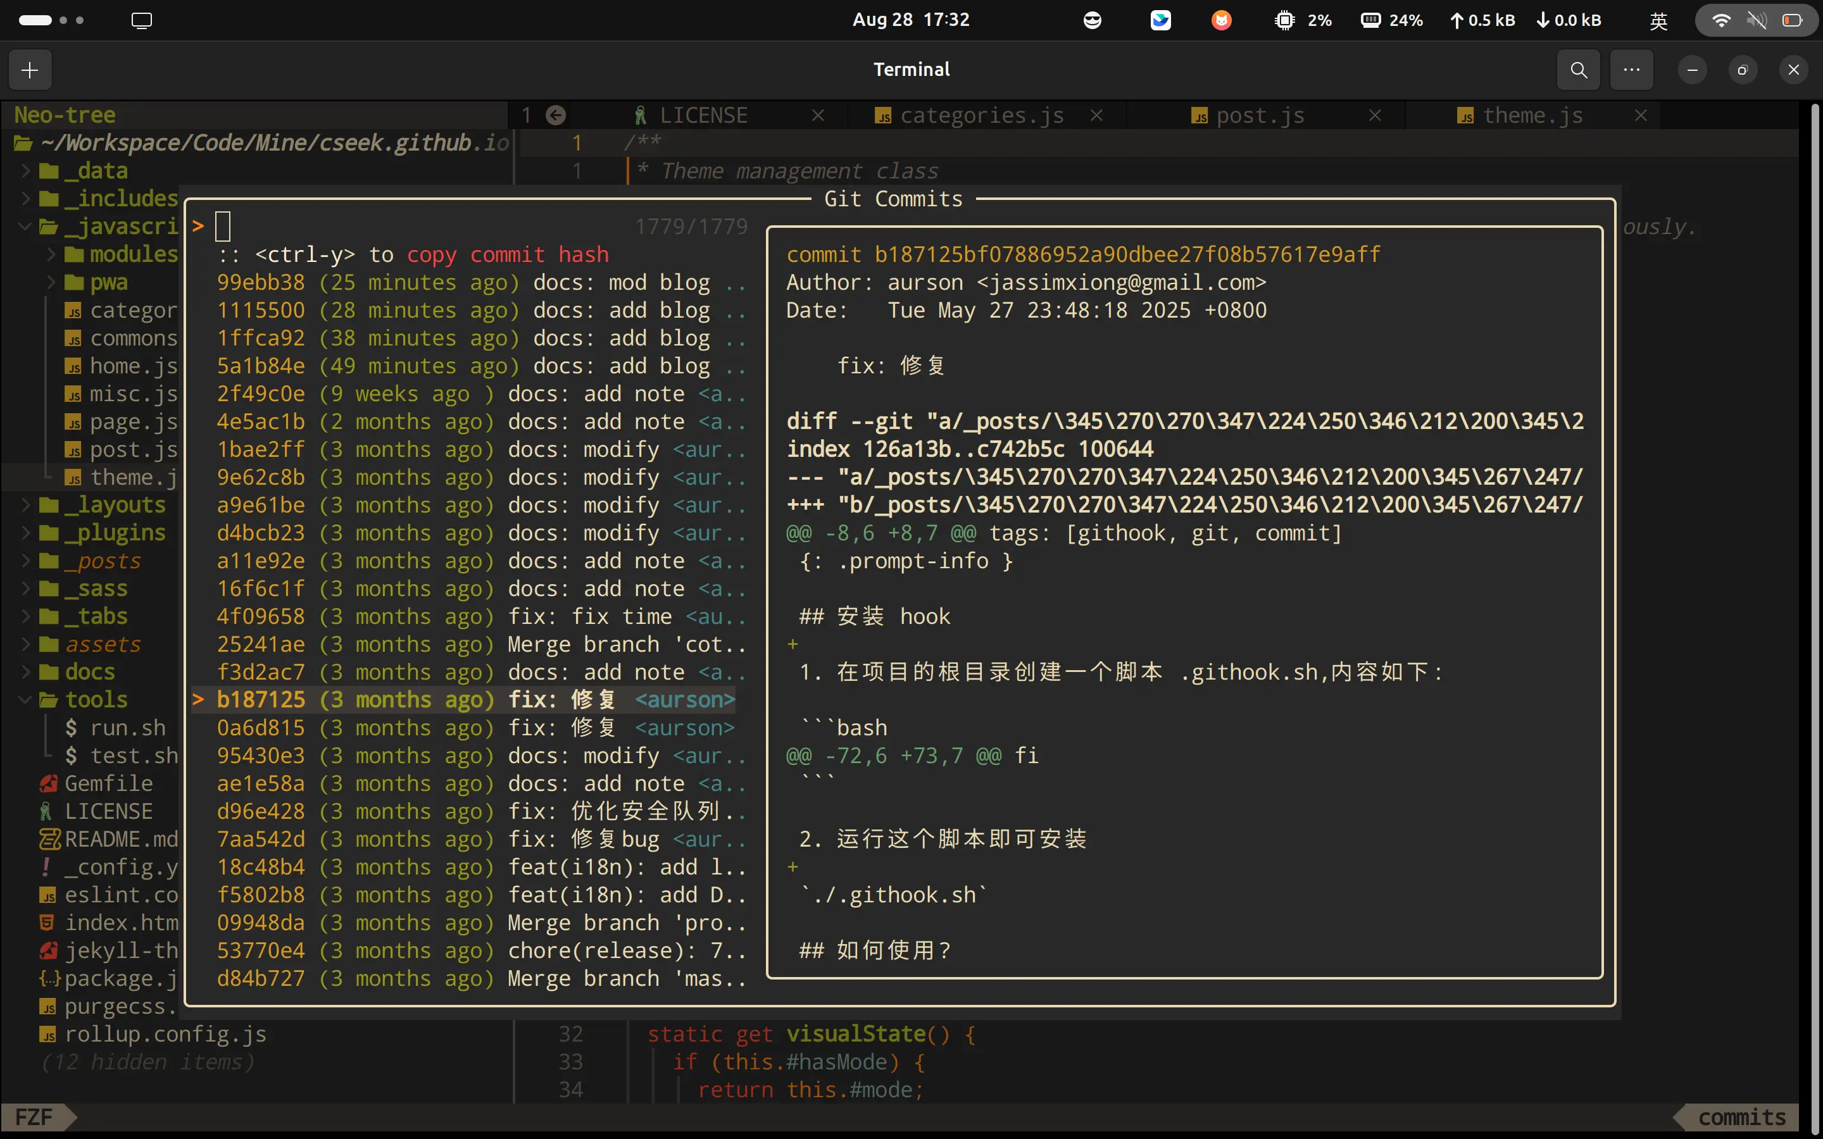Viewport: 1823px width, 1139px height.
Task: Click the _config.yml exclamation icon
Action: point(46,867)
